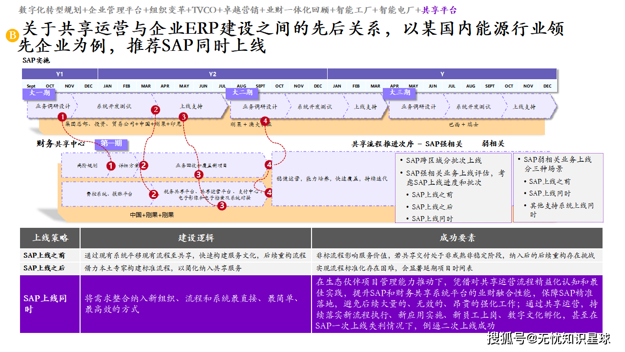Click the orange B circle beside title

tap(12, 35)
